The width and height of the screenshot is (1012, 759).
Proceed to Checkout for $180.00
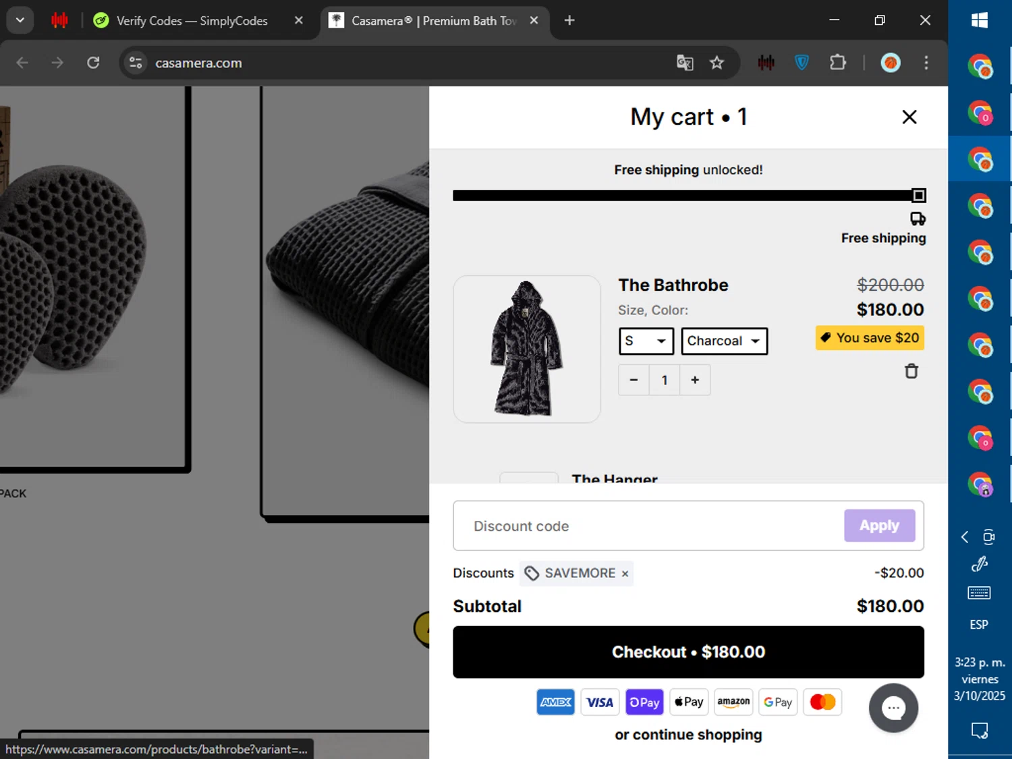[688, 652]
